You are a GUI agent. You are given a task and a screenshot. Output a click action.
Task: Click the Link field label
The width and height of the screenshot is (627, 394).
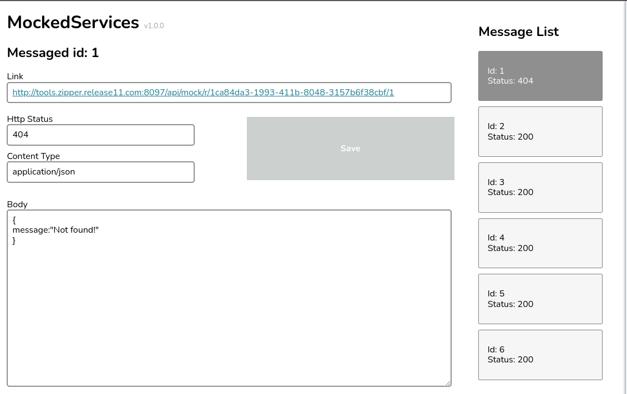15,76
